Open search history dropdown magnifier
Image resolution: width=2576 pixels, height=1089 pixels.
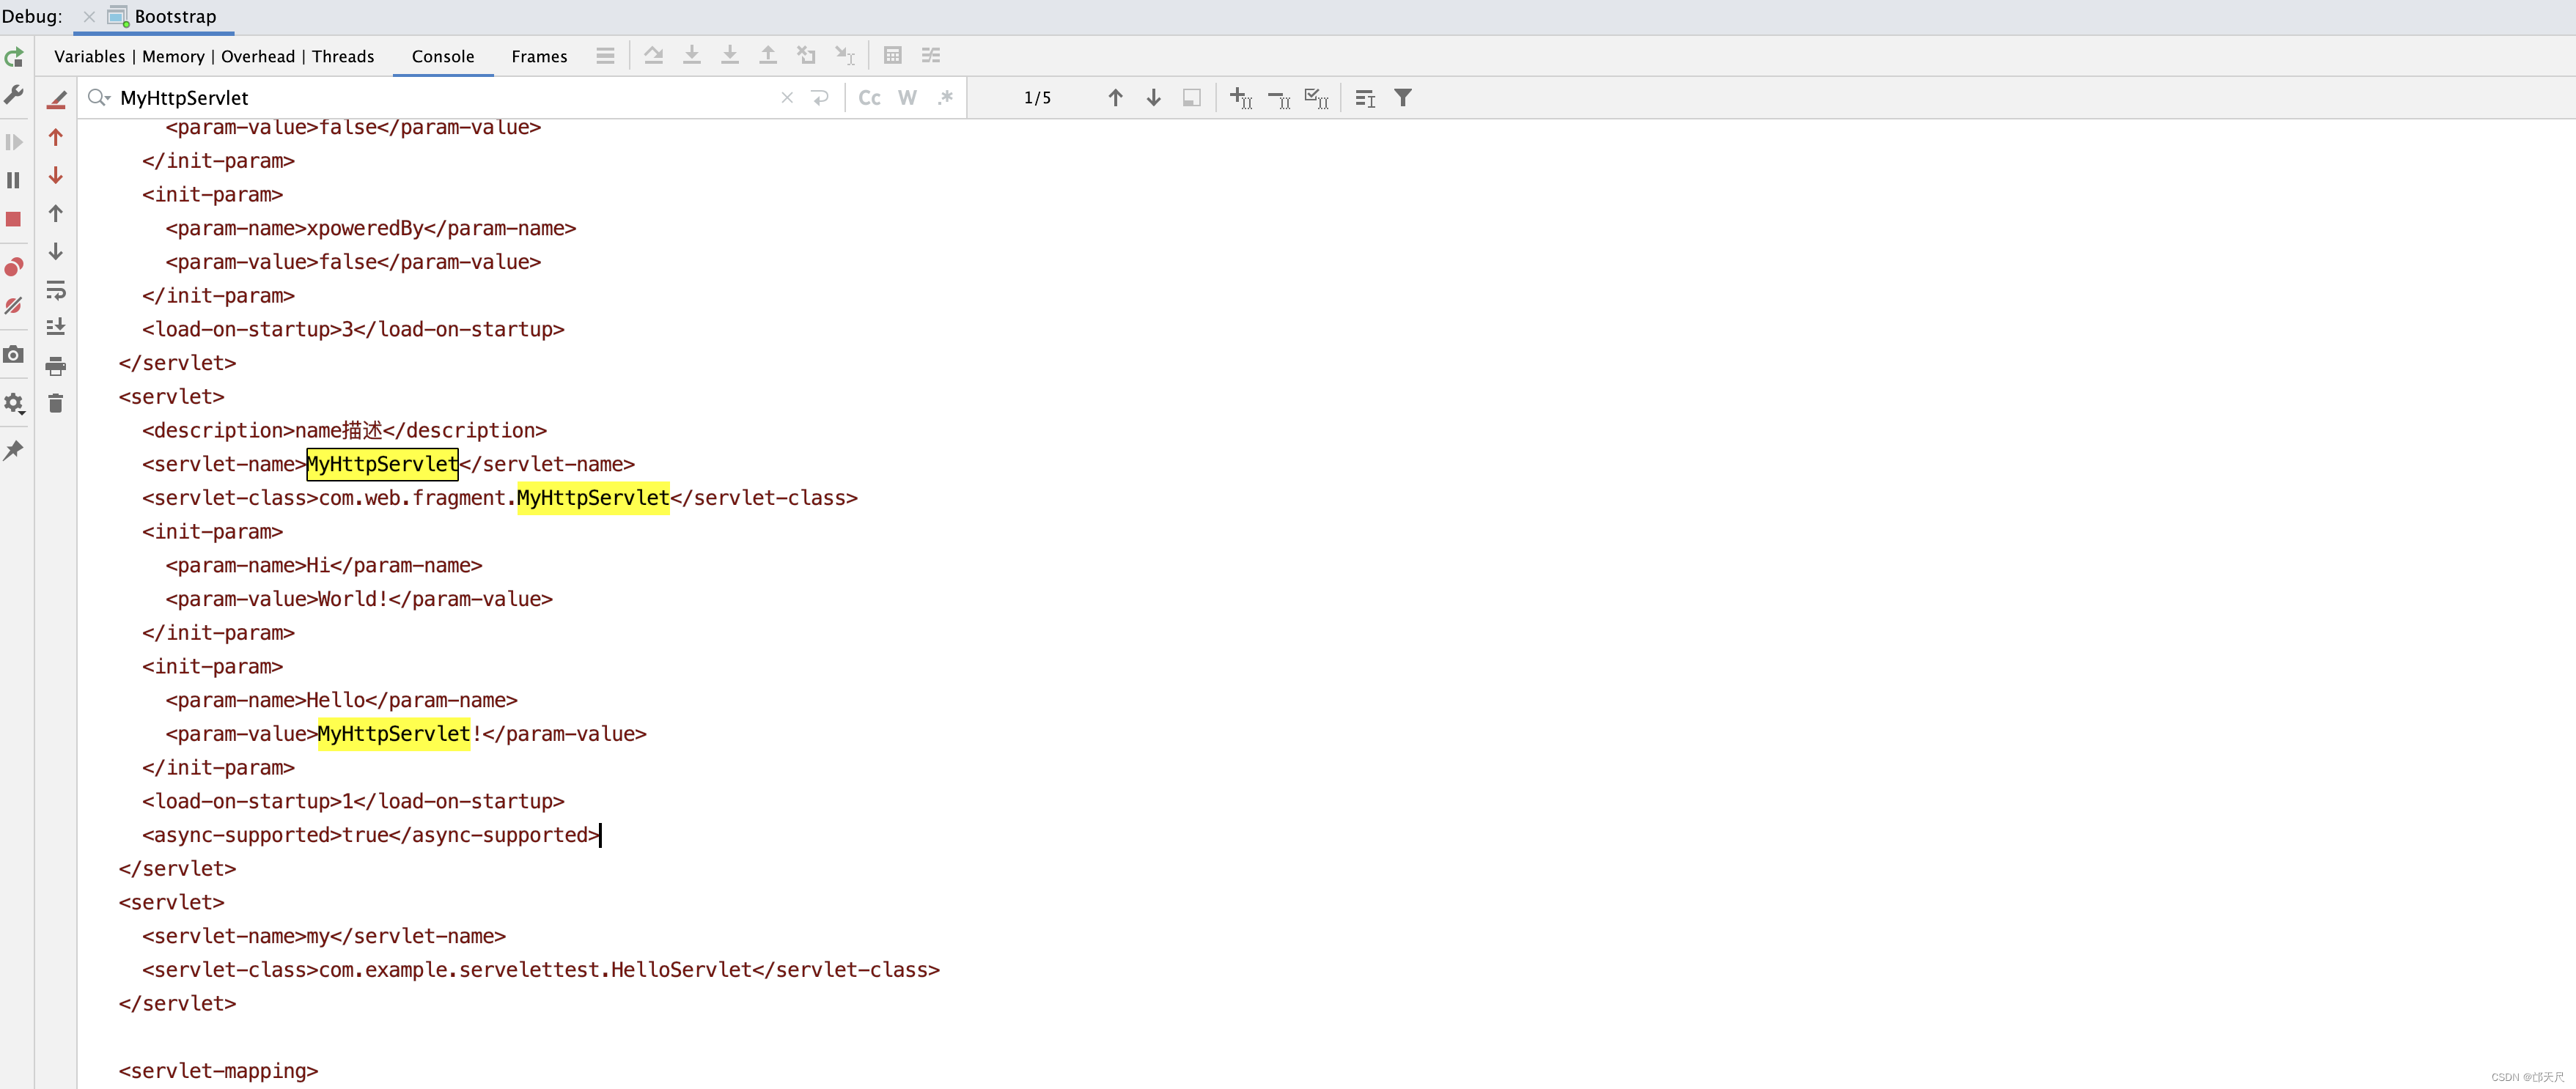pyautogui.click(x=99, y=98)
